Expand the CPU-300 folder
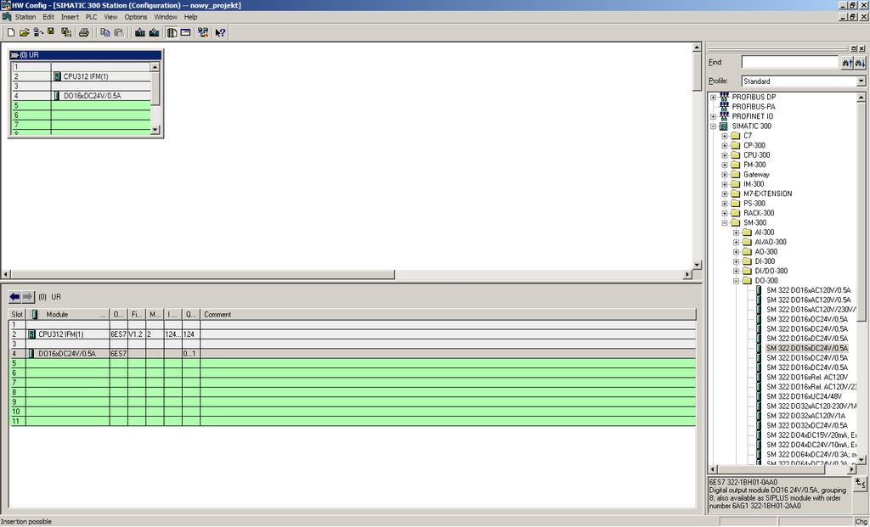The image size is (870, 527). (x=725, y=155)
